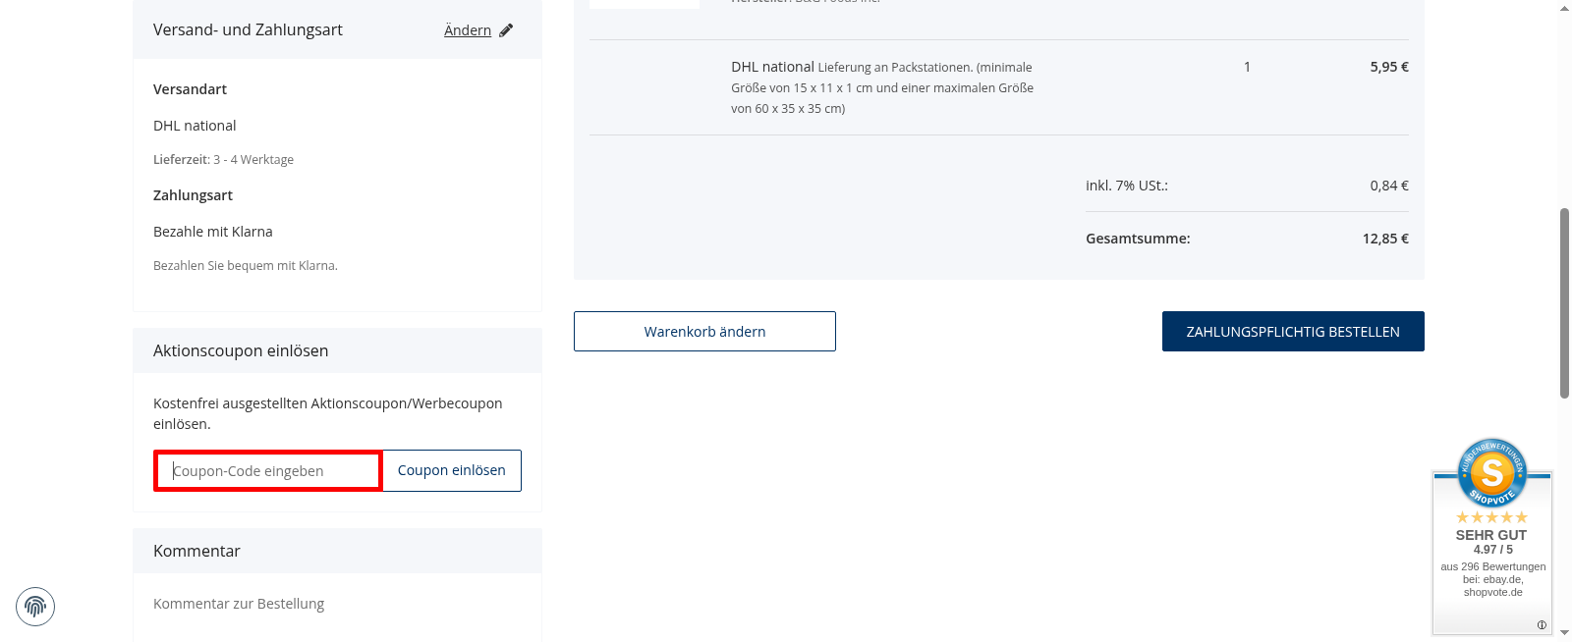Click the small info icon on ShopVote badge
Screen dimensions: 1572x642
point(1542,625)
